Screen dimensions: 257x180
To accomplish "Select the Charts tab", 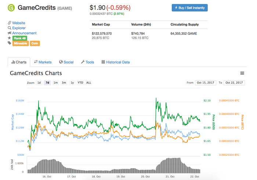I will pos(19,62).
